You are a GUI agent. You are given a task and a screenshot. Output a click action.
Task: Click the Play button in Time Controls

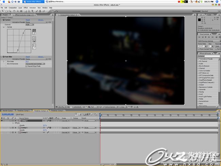click(206, 37)
